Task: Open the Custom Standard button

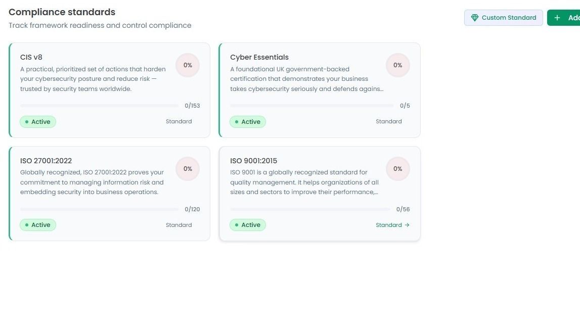Action: click(504, 18)
